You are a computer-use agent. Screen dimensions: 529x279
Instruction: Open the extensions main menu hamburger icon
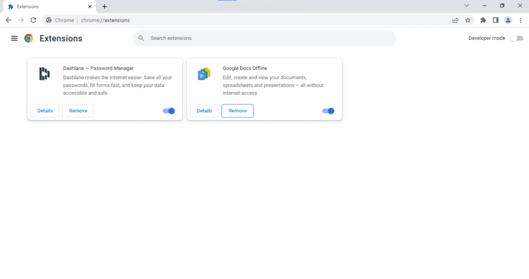(14, 38)
